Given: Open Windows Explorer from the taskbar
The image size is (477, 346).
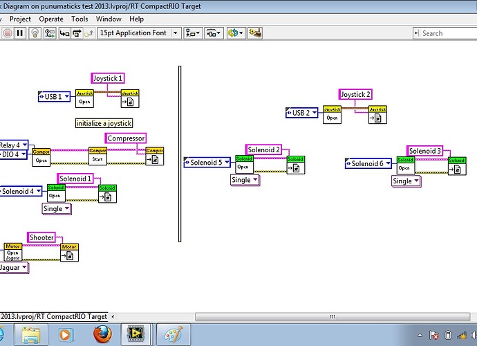Looking at the screenshot, I should click(x=30, y=335).
